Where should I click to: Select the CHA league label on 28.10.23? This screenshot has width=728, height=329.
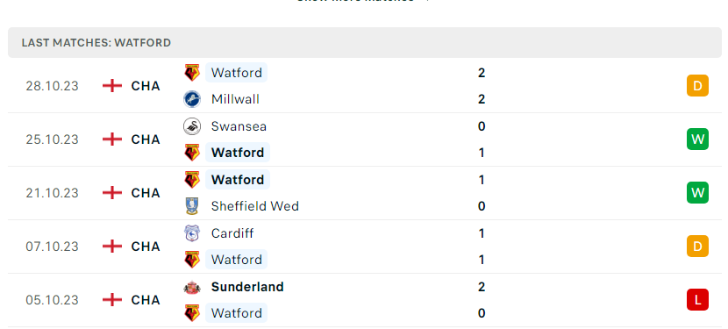pyautogui.click(x=146, y=86)
